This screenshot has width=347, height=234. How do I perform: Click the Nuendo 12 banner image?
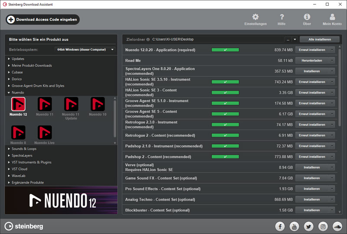61,200
